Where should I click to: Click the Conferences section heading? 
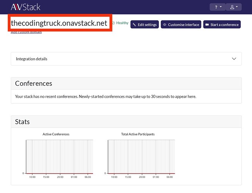[34, 83]
